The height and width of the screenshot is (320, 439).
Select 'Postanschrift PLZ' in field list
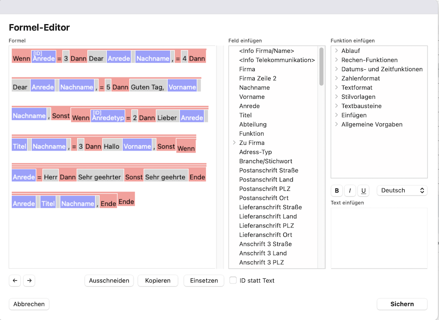point(264,189)
